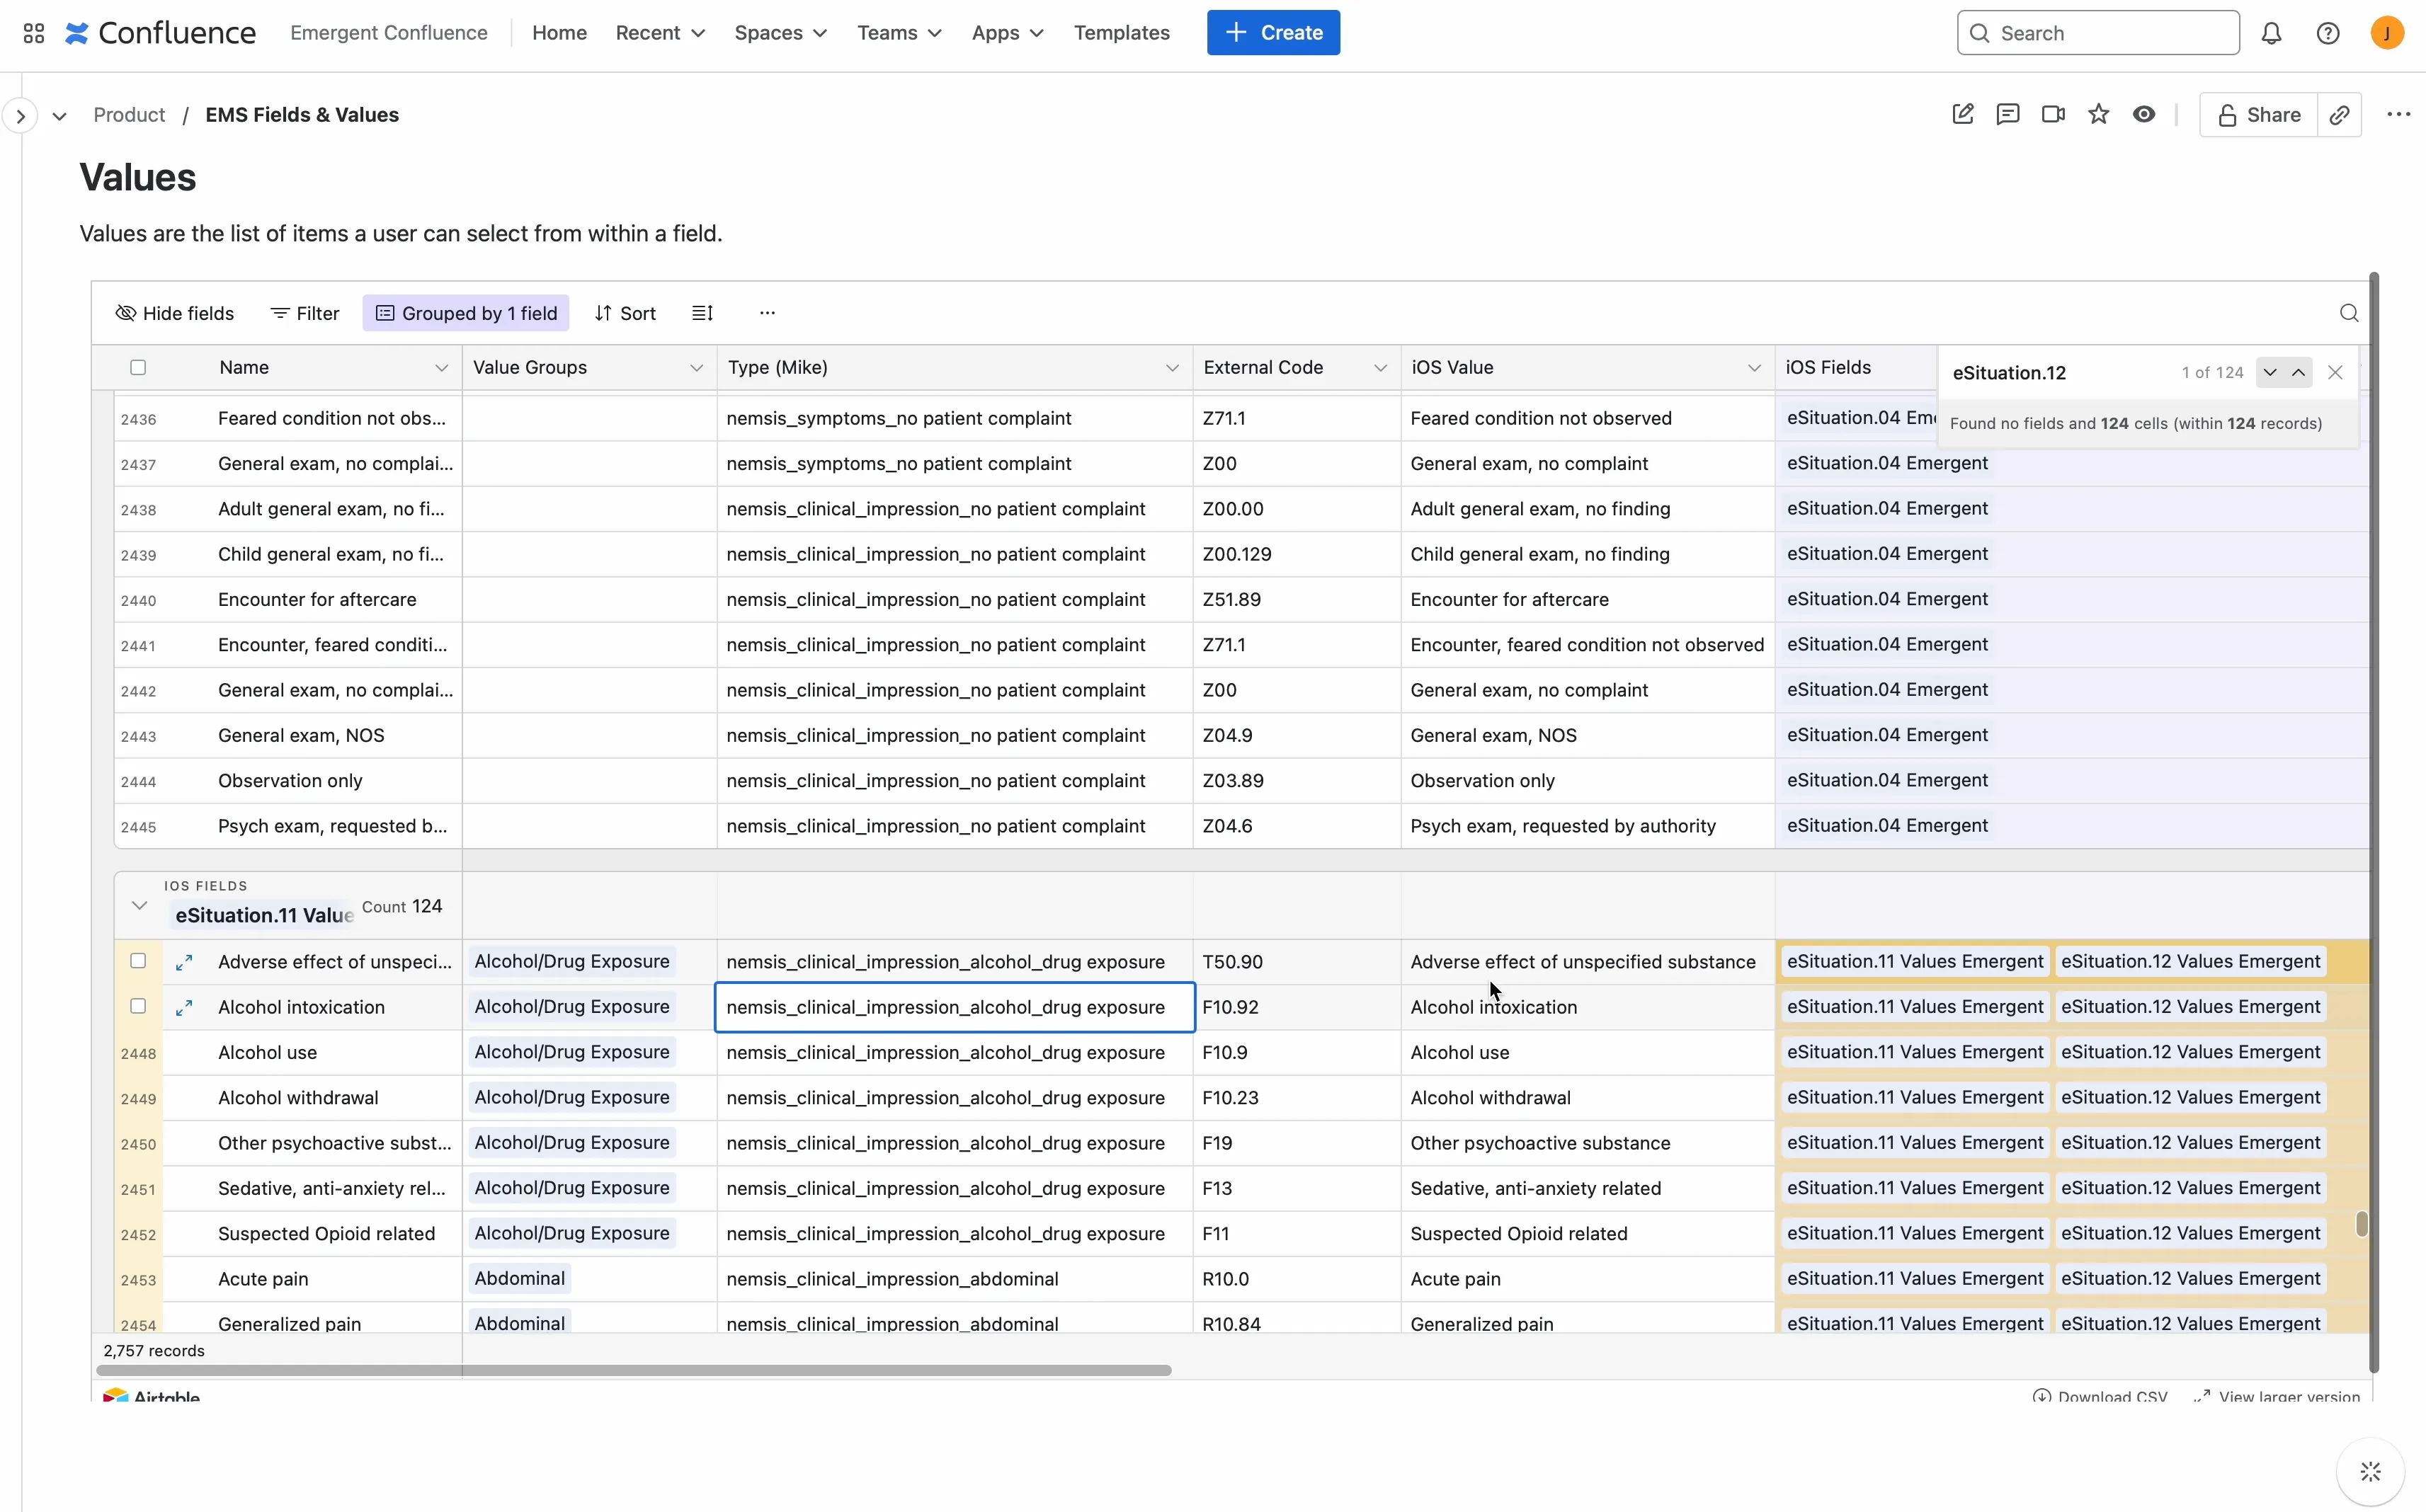Viewport: 2426px width, 1512px height.
Task: Expand Alcohol intoxication record
Action: pyautogui.click(x=184, y=1008)
